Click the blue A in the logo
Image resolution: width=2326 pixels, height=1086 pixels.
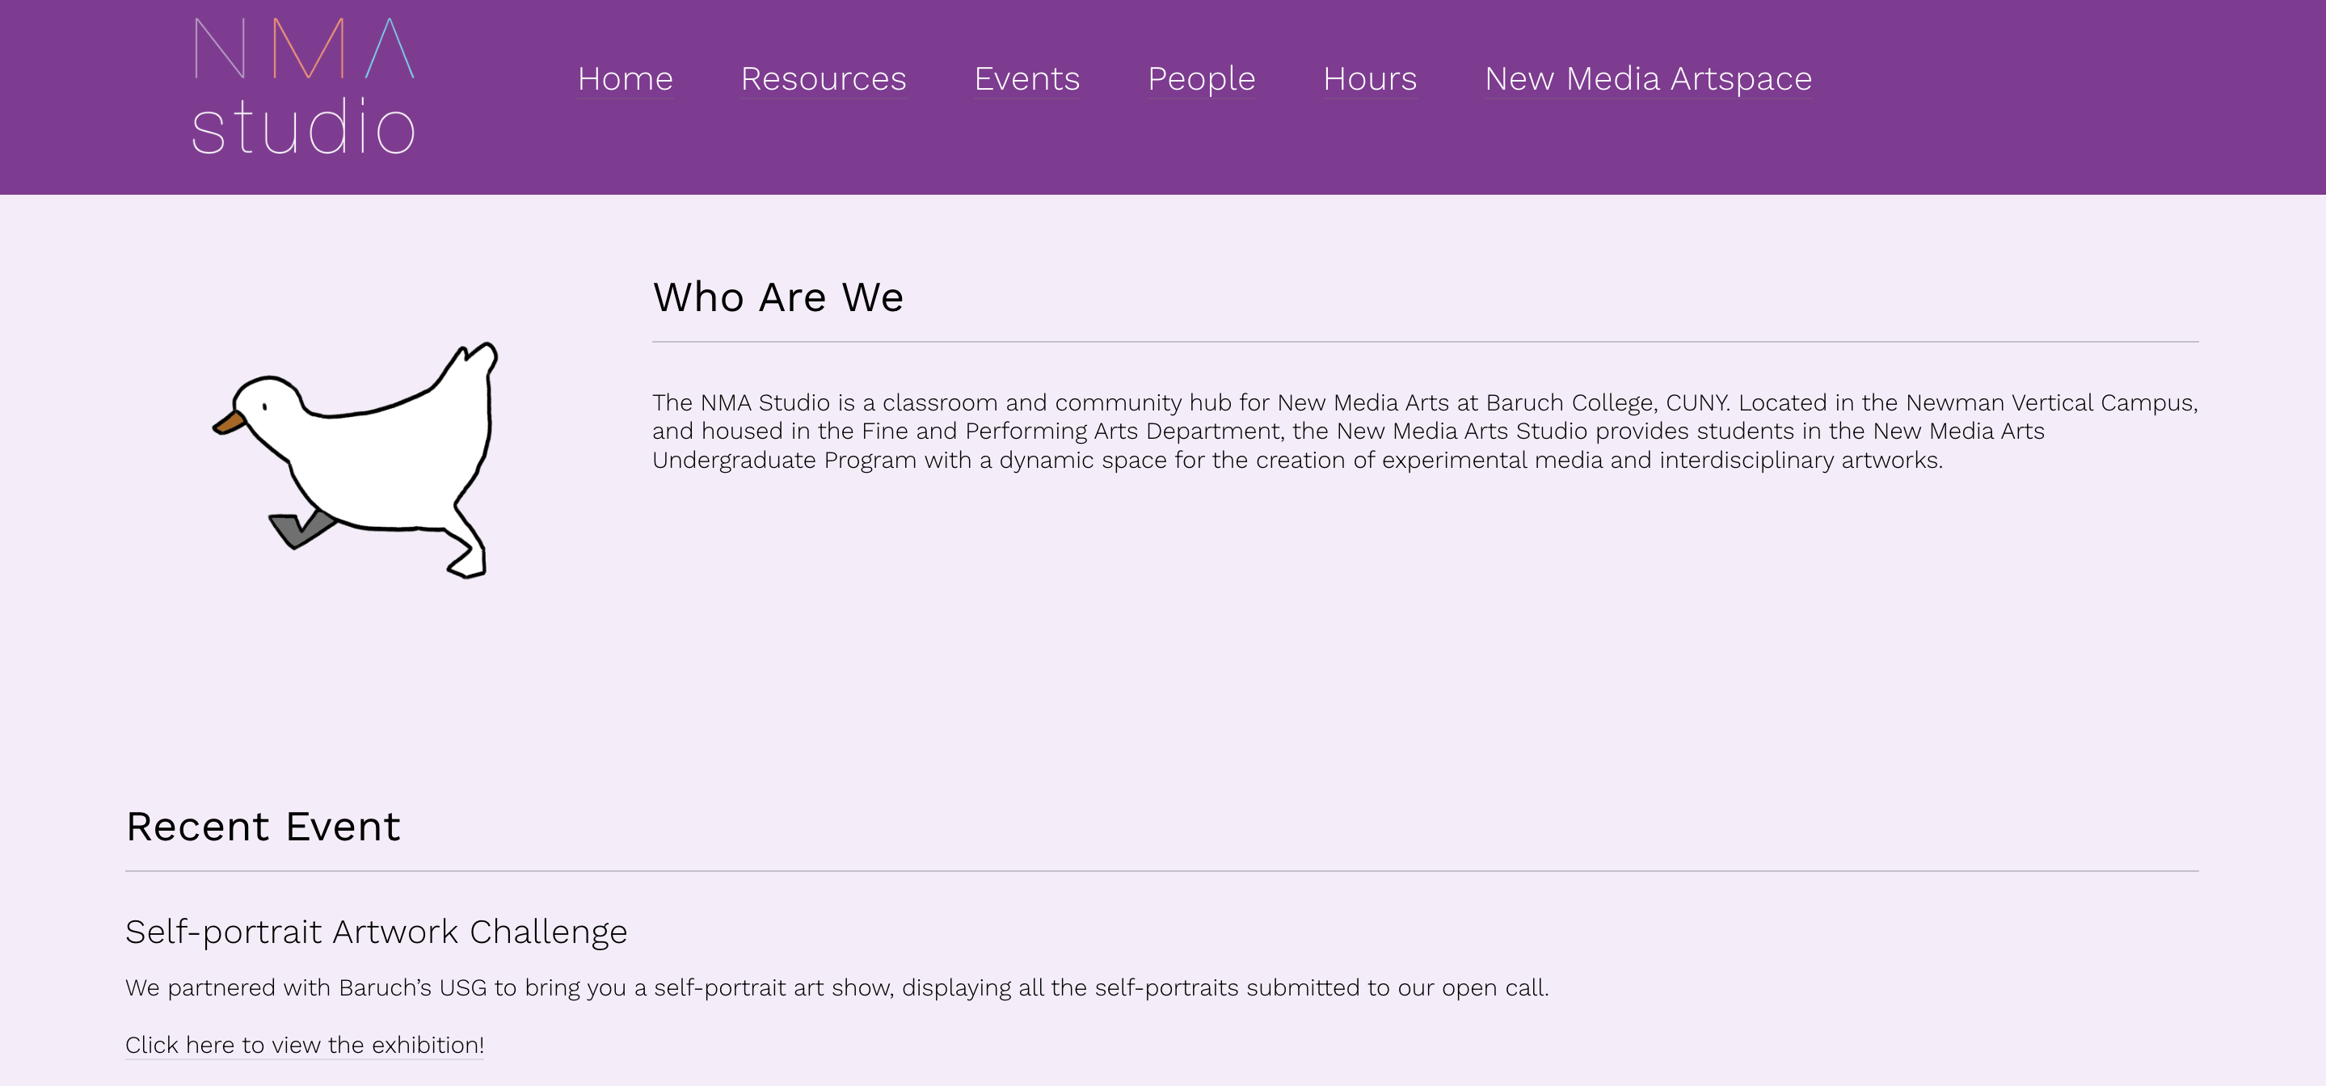coord(390,48)
